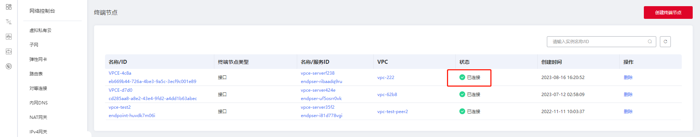Open vpce-serverf238 service link
This screenshot has width=700, height=137.
(318, 73)
